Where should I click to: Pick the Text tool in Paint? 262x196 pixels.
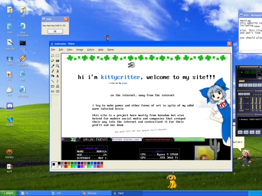[57, 76]
